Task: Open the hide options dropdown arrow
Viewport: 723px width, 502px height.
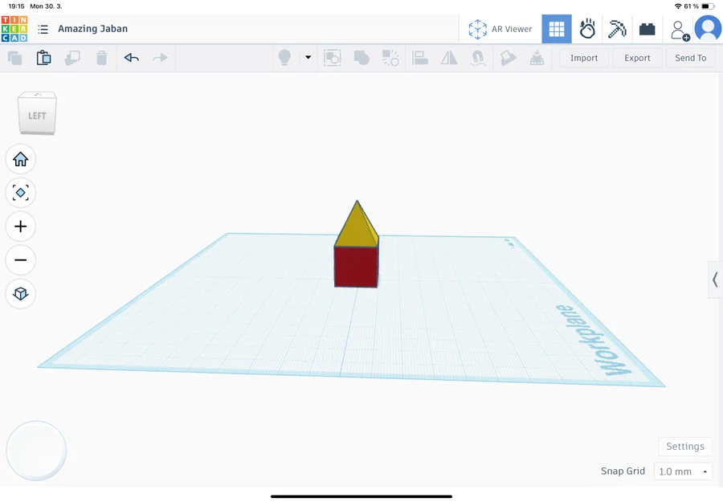Action: point(308,57)
